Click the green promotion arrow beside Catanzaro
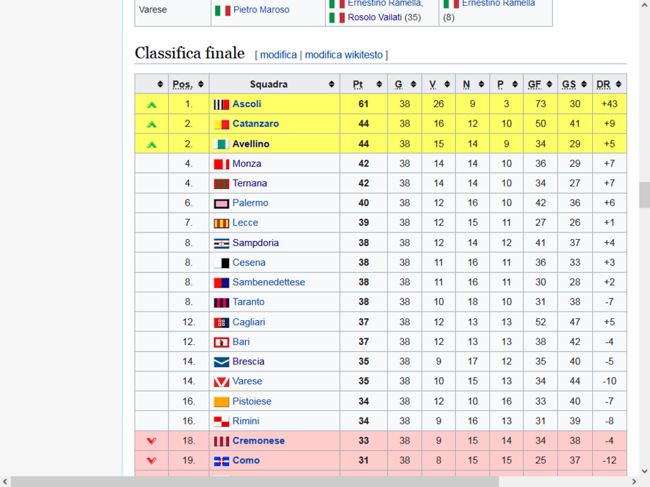 [x=151, y=124]
